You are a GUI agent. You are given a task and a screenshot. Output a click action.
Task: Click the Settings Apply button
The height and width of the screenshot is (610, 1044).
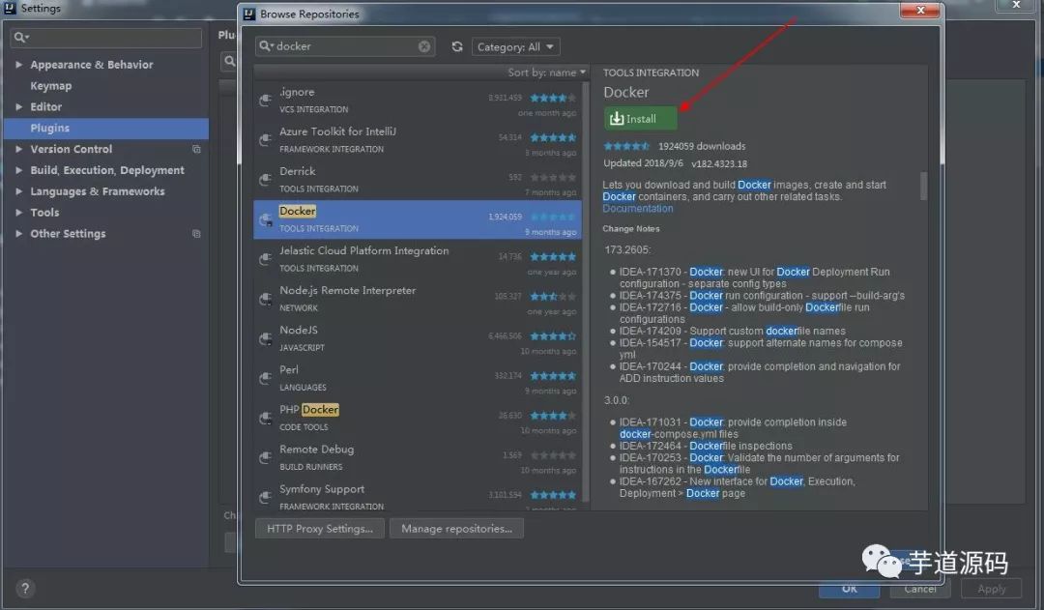991,589
